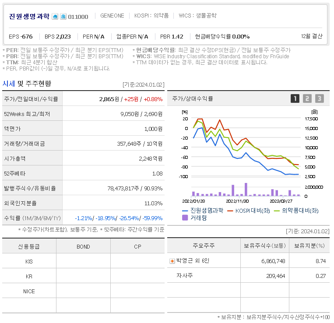Click the 209,464 treasury shares value

pos(276,276)
